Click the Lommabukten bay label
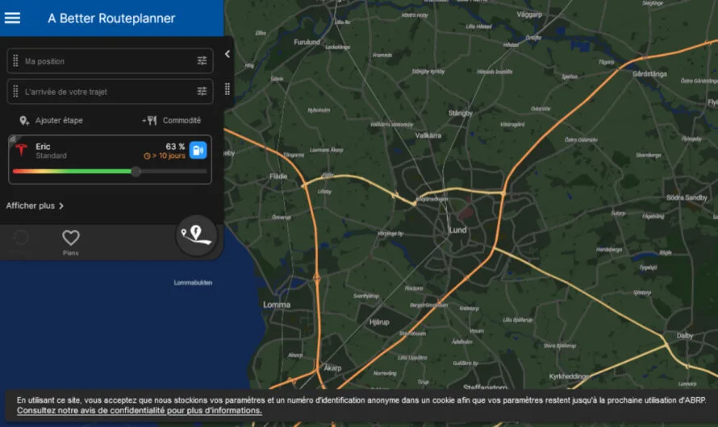 point(193,283)
